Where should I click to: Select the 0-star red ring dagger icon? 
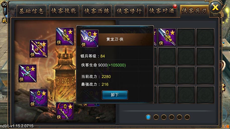pos(65,111)
